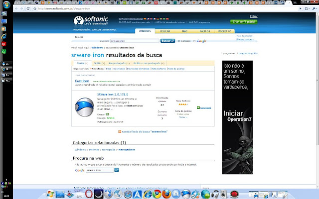Open the page control menu icon

click(x=307, y=8)
